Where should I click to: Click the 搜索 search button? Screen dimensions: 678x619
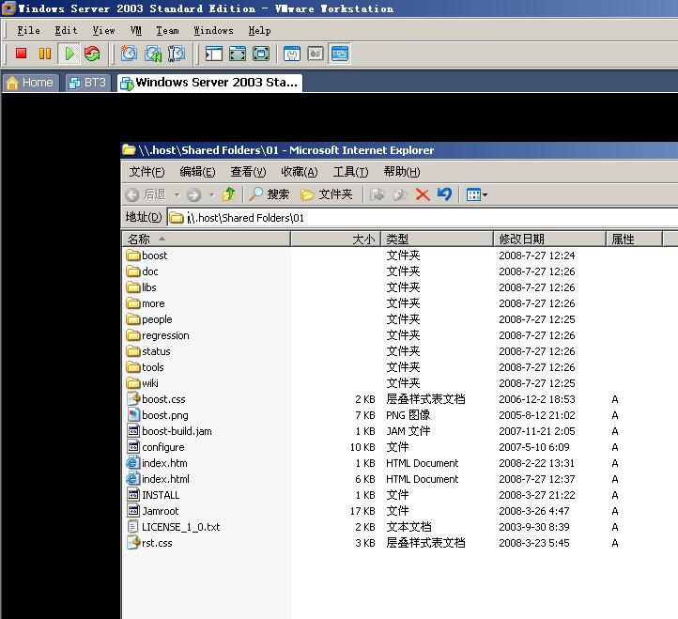point(269,194)
